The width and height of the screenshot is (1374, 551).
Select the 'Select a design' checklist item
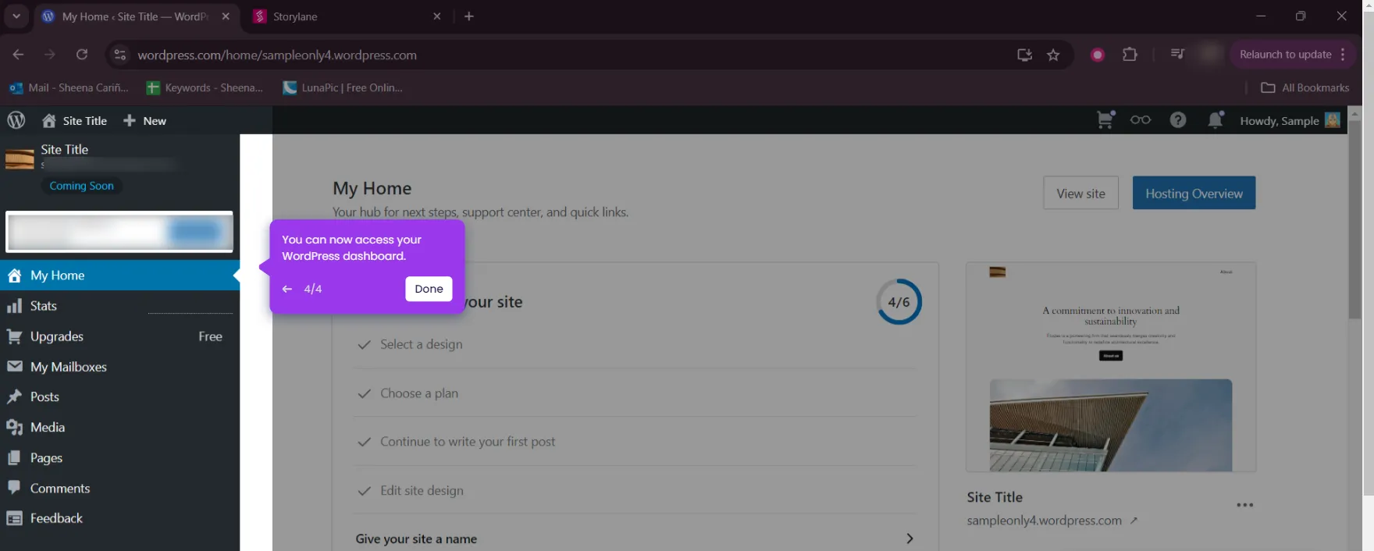coord(635,344)
